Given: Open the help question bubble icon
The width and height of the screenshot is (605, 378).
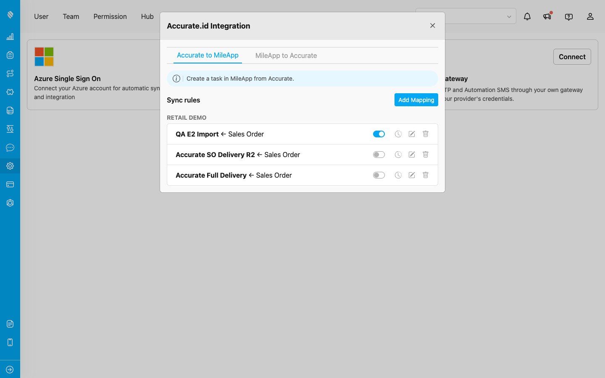Looking at the screenshot, I should (569, 17).
